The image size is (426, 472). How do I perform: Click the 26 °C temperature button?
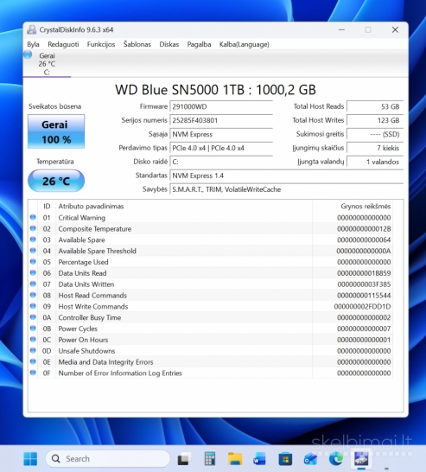pyautogui.click(x=56, y=181)
